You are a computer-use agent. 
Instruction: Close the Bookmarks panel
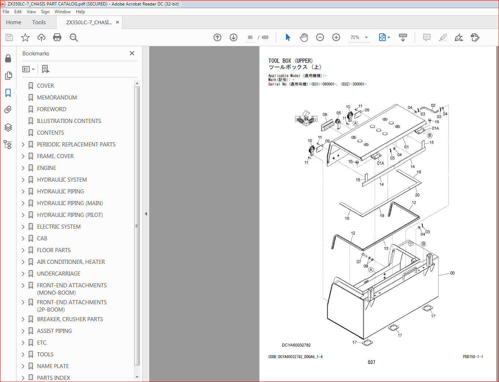point(132,53)
